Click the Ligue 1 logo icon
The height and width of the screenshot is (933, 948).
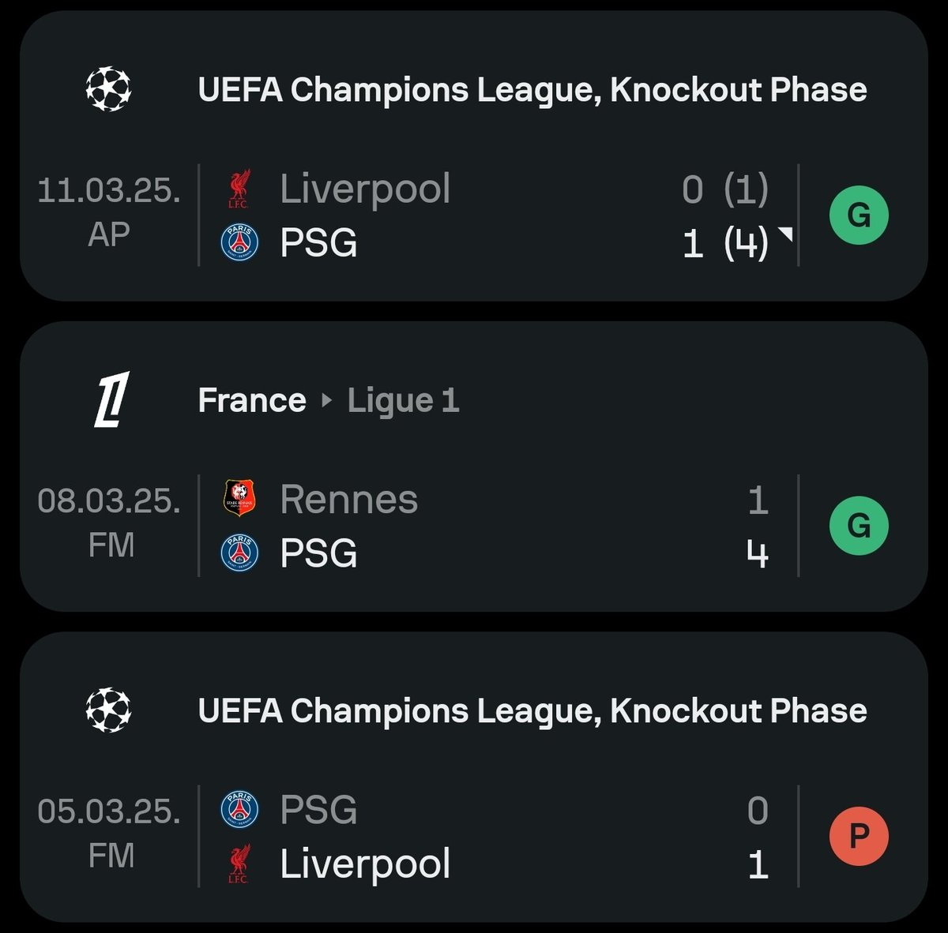pyautogui.click(x=111, y=399)
